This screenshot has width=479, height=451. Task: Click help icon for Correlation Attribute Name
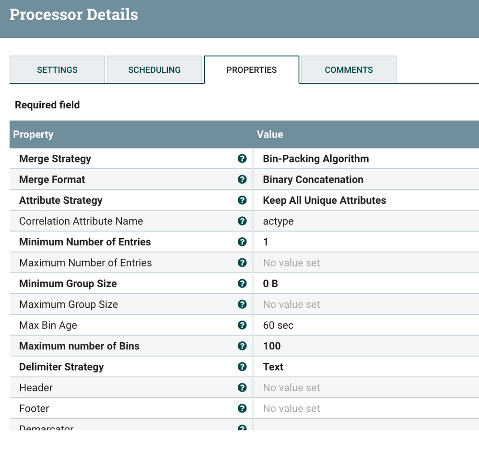pos(242,221)
